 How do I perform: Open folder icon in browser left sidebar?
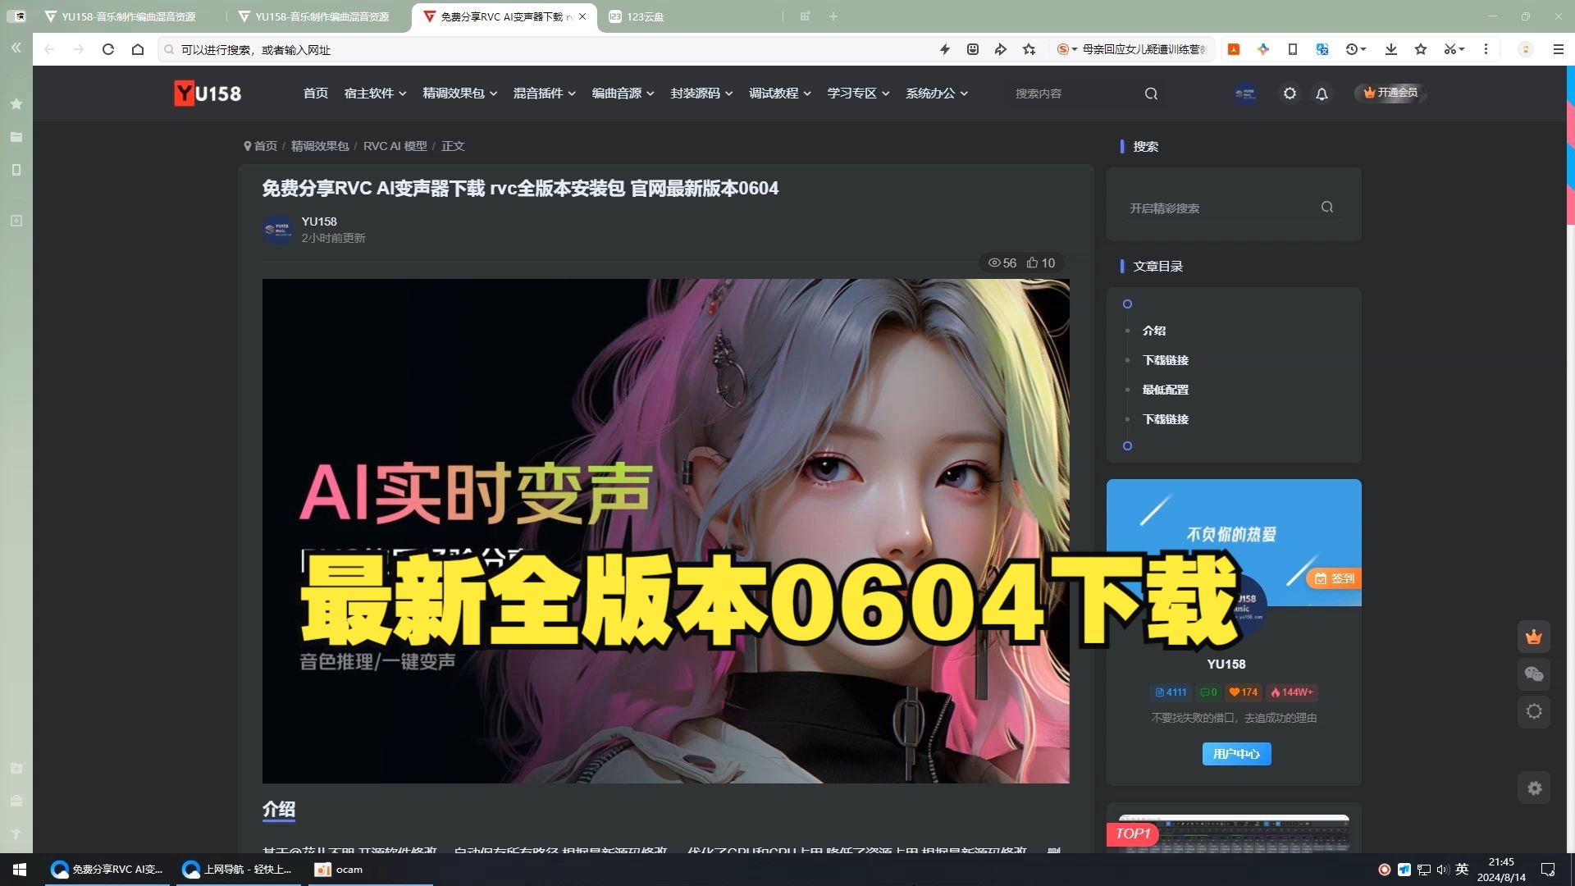16,137
